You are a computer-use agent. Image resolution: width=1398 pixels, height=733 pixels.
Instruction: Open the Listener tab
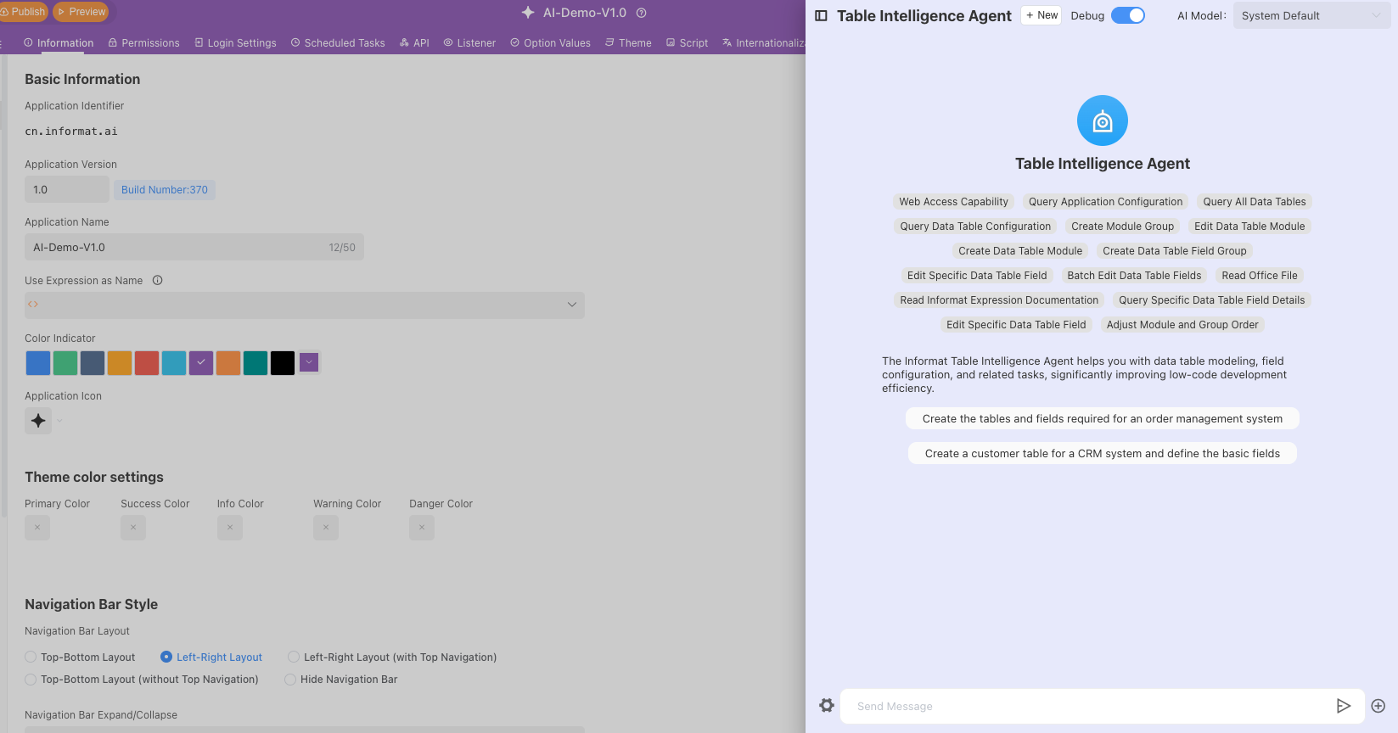click(469, 42)
